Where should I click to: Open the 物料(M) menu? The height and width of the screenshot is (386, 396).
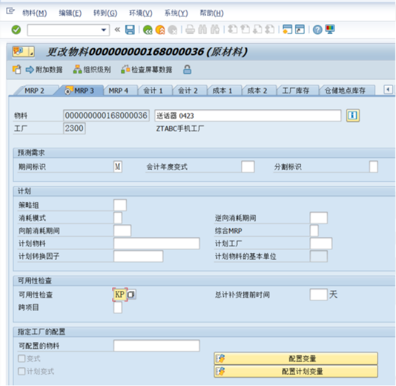tap(35, 13)
